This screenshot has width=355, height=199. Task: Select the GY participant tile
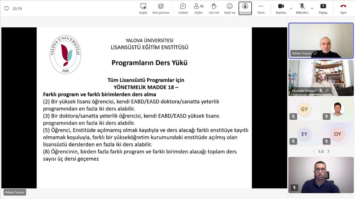point(304,109)
